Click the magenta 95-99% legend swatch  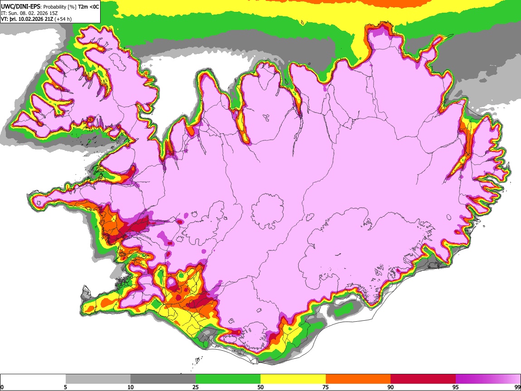tap(488, 379)
